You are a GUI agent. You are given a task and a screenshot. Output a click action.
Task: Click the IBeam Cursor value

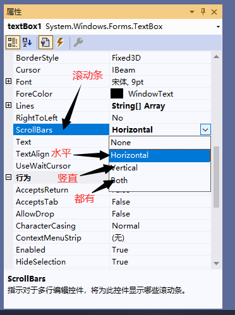click(x=123, y=70)
